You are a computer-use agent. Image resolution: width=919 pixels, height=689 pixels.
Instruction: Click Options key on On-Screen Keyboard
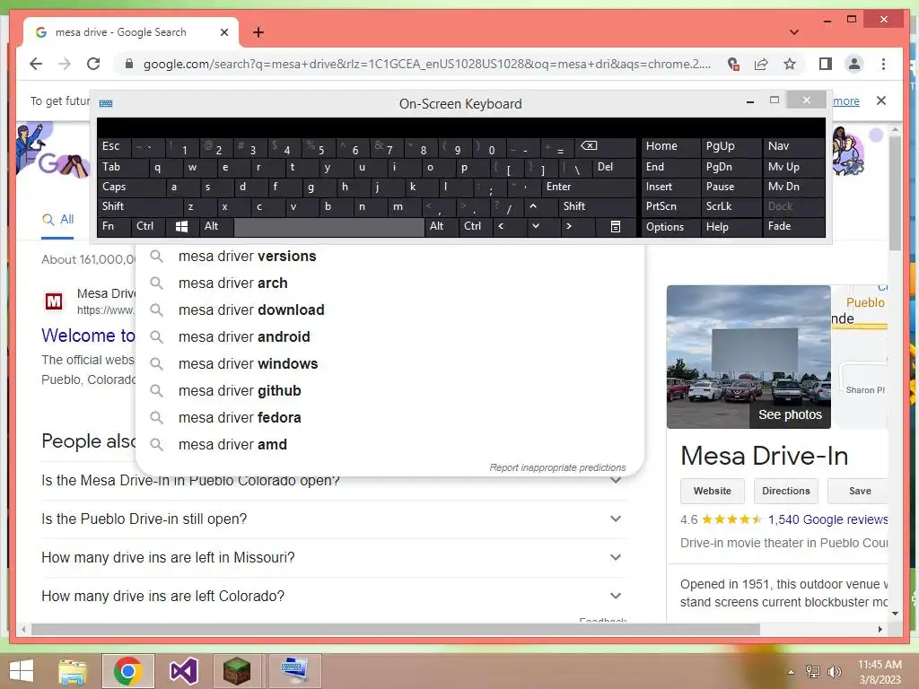tap(670, 226)
